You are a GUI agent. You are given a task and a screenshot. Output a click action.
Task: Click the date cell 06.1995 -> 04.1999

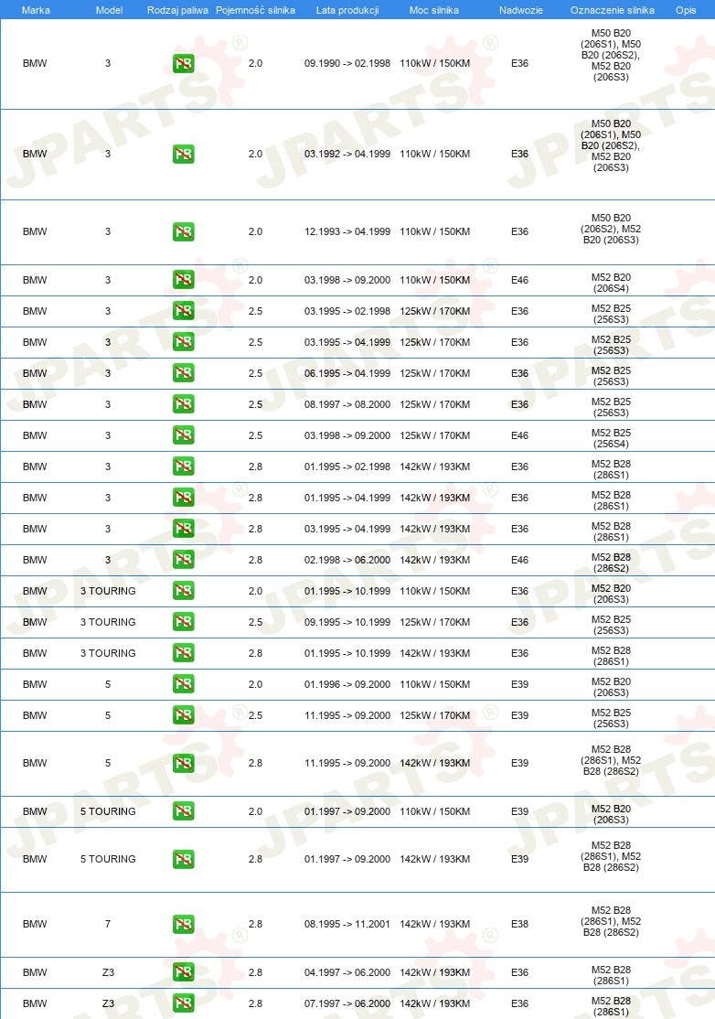[x=347, y=374]
